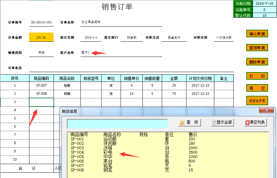Click the 合计 total row label
The width and height of the screenshot is (277, 178).
(27, 168)
